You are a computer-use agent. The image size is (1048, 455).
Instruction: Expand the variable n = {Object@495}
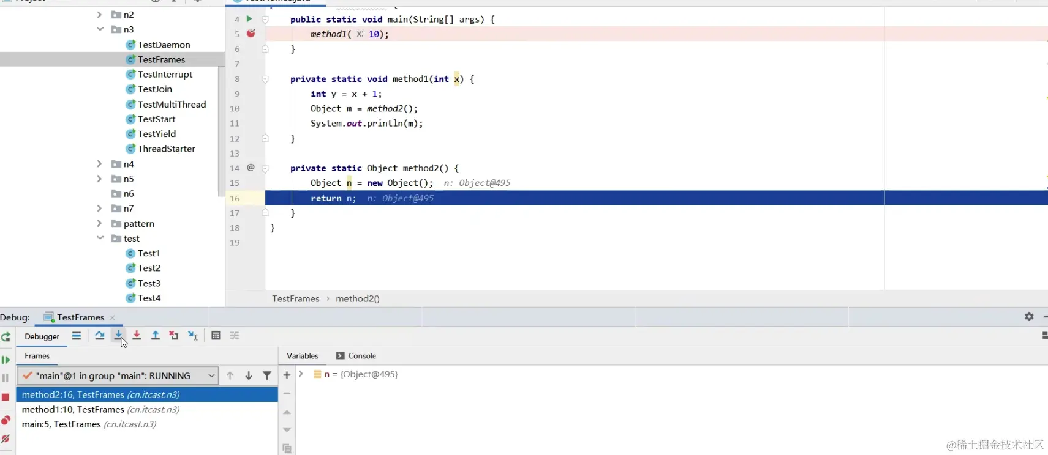point(301,374)
